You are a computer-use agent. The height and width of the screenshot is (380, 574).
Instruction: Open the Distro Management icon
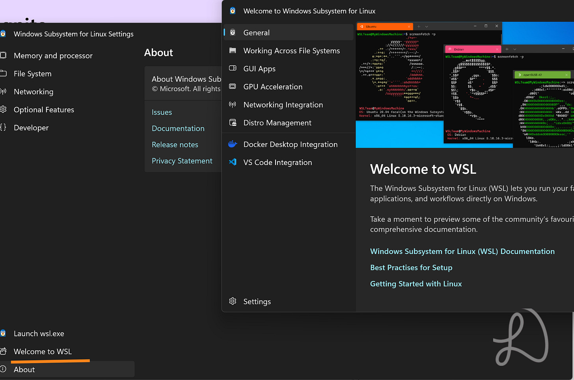pyautogui.click(x=233, y=122)
